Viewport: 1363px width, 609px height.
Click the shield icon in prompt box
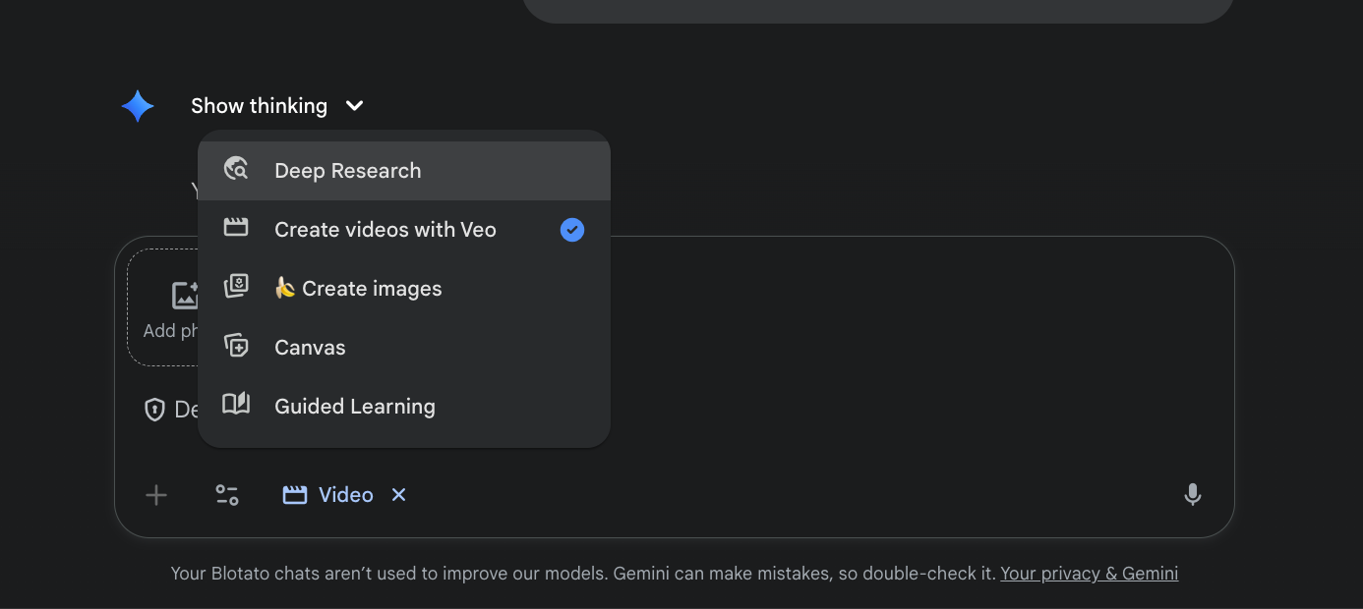(x=154, y=411)
